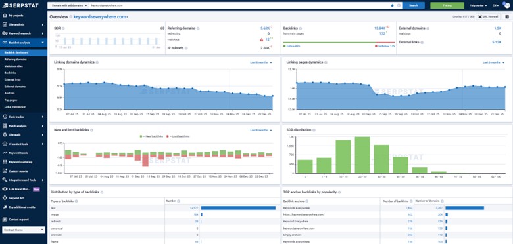The width and height of the screenshot is (513, 244).
Task: Select Backlink dashboard in the sidebar
Action: [x=24, y=52]
